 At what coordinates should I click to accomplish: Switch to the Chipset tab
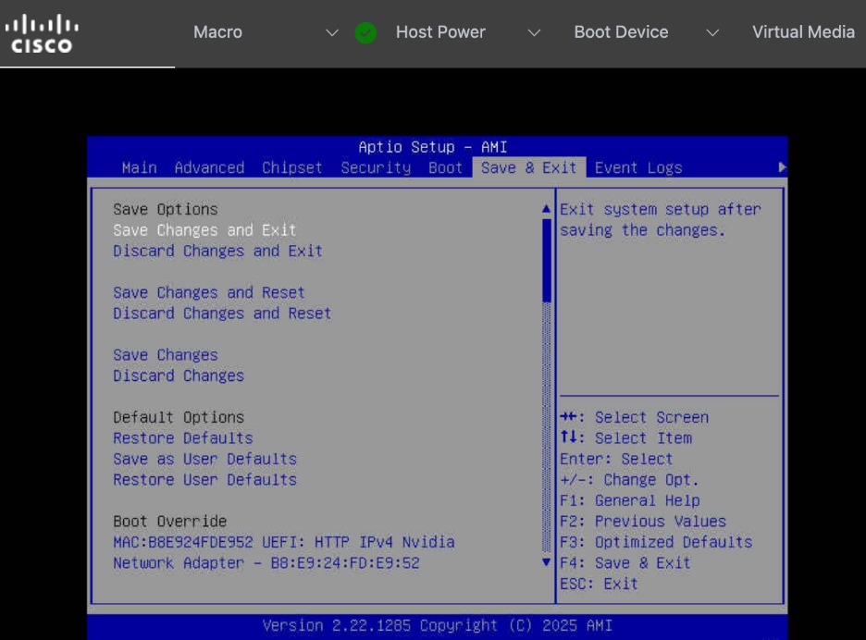[x=291, y=167]
